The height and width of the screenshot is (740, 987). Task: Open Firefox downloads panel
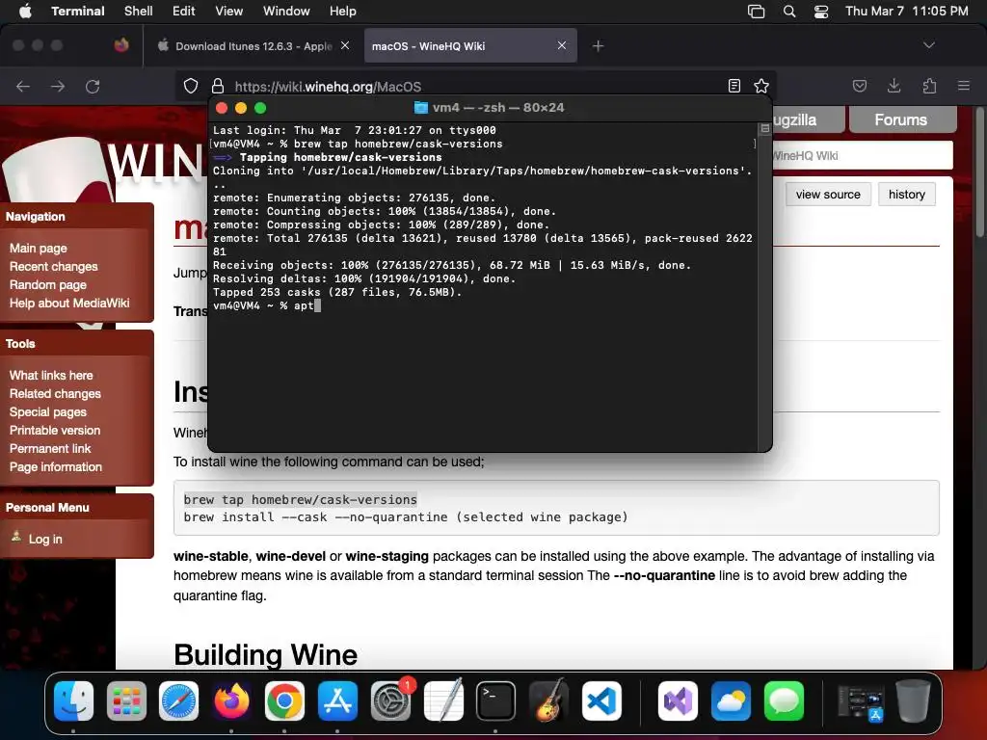click(x=894, y=86)
